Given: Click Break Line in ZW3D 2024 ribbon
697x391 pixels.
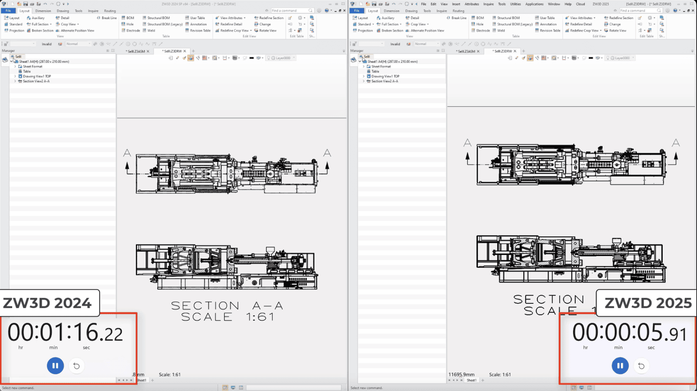Looking at the screenshot, I should pyautogui.click(x=107, y=18).
